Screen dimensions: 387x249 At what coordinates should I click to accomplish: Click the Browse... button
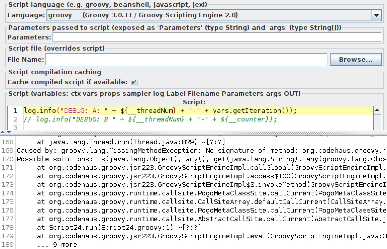(x=356, y=60)
